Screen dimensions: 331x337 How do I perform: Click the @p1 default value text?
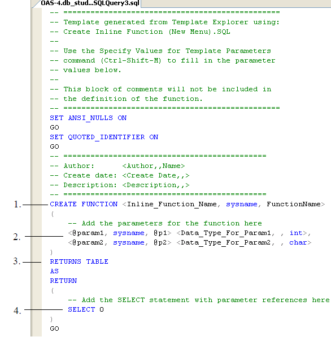coord(160,233)
